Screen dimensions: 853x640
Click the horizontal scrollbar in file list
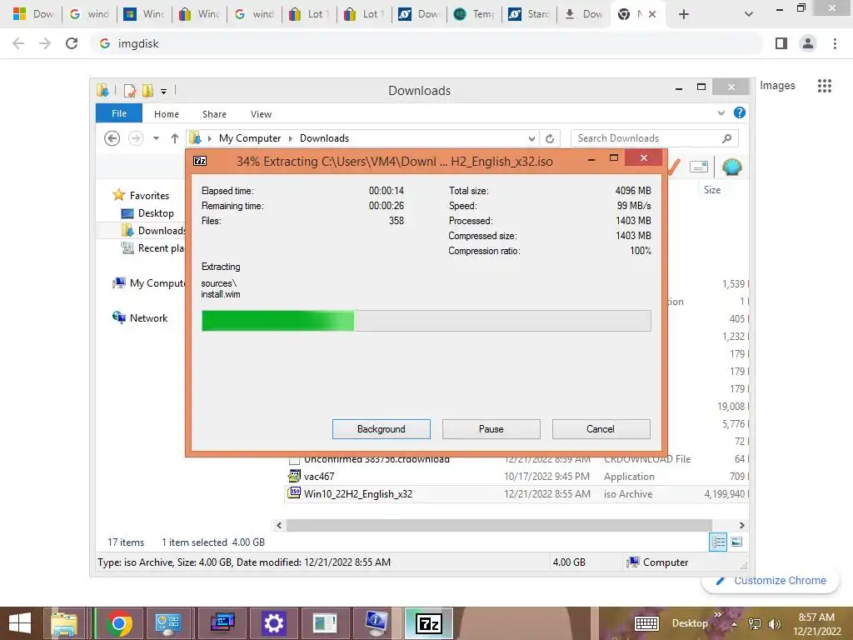[499, 525]
